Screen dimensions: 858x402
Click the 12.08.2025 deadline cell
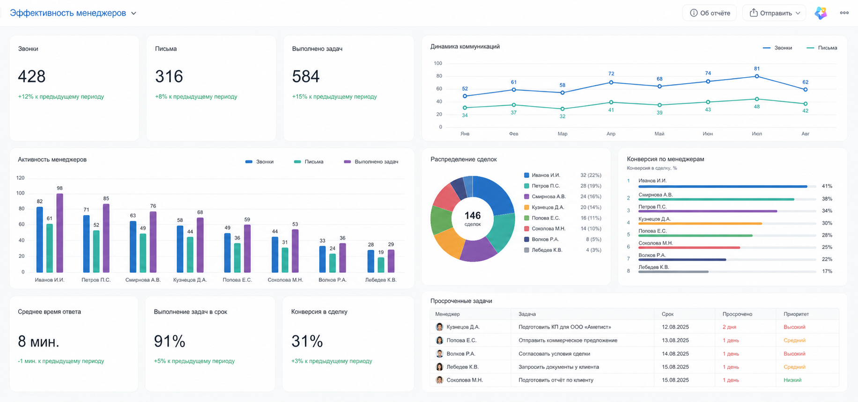click(675, 327)
